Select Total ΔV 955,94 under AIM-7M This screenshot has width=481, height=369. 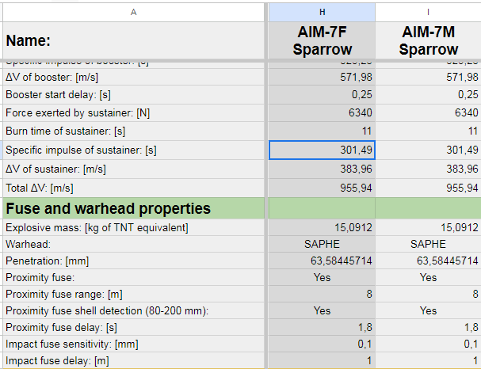pos(428,188)
